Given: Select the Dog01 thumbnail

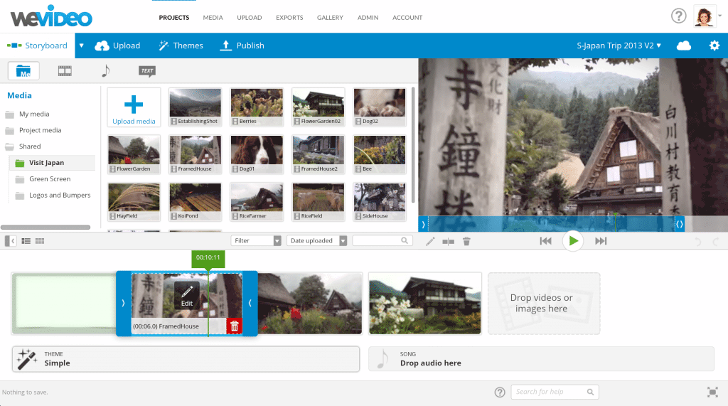Looking at the screenshot, I should pos(257,155).
